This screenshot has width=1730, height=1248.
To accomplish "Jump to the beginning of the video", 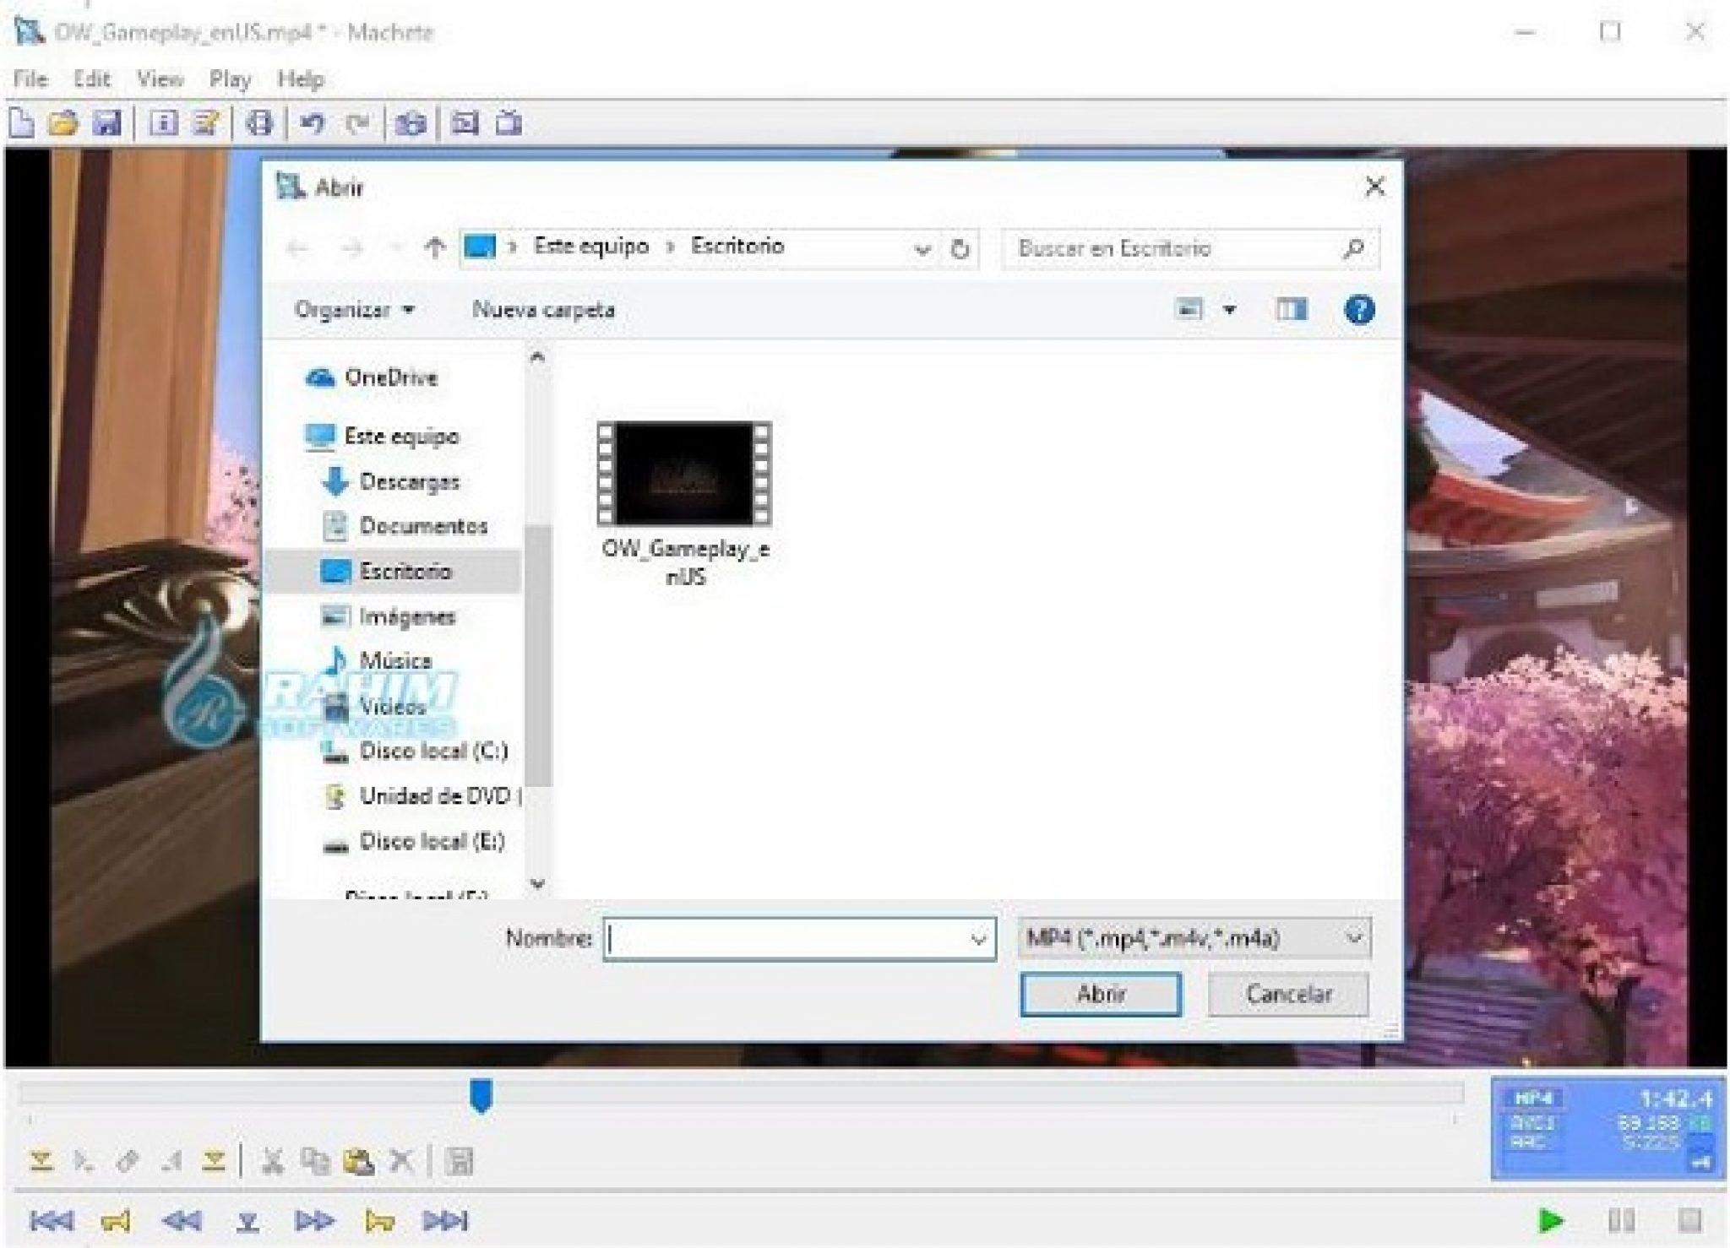I will click(x=54, y=1220).
